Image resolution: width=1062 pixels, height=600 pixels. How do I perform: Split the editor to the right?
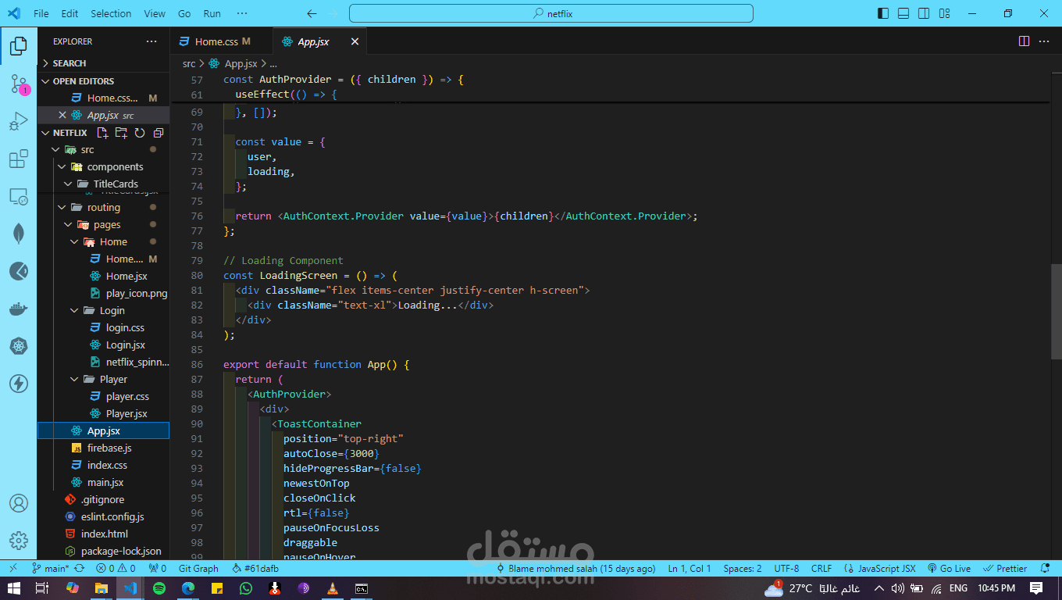pyautogui.click(x=1024, y=41)
